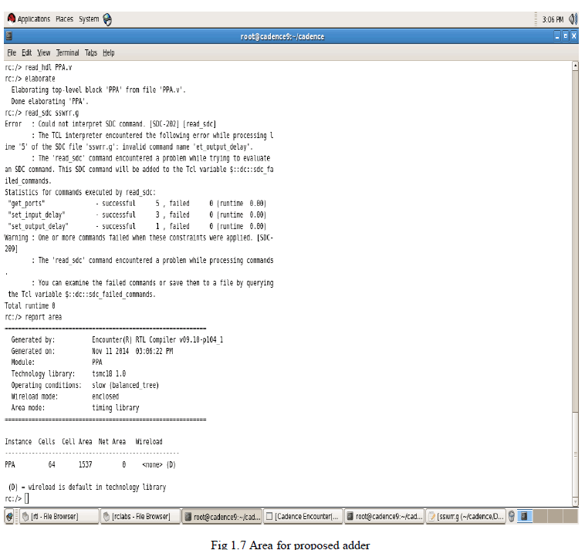Image resolution: width=585 pixels, height=550 pixels.
Task: Open the Tabs menu
Action: click(91, 52)
